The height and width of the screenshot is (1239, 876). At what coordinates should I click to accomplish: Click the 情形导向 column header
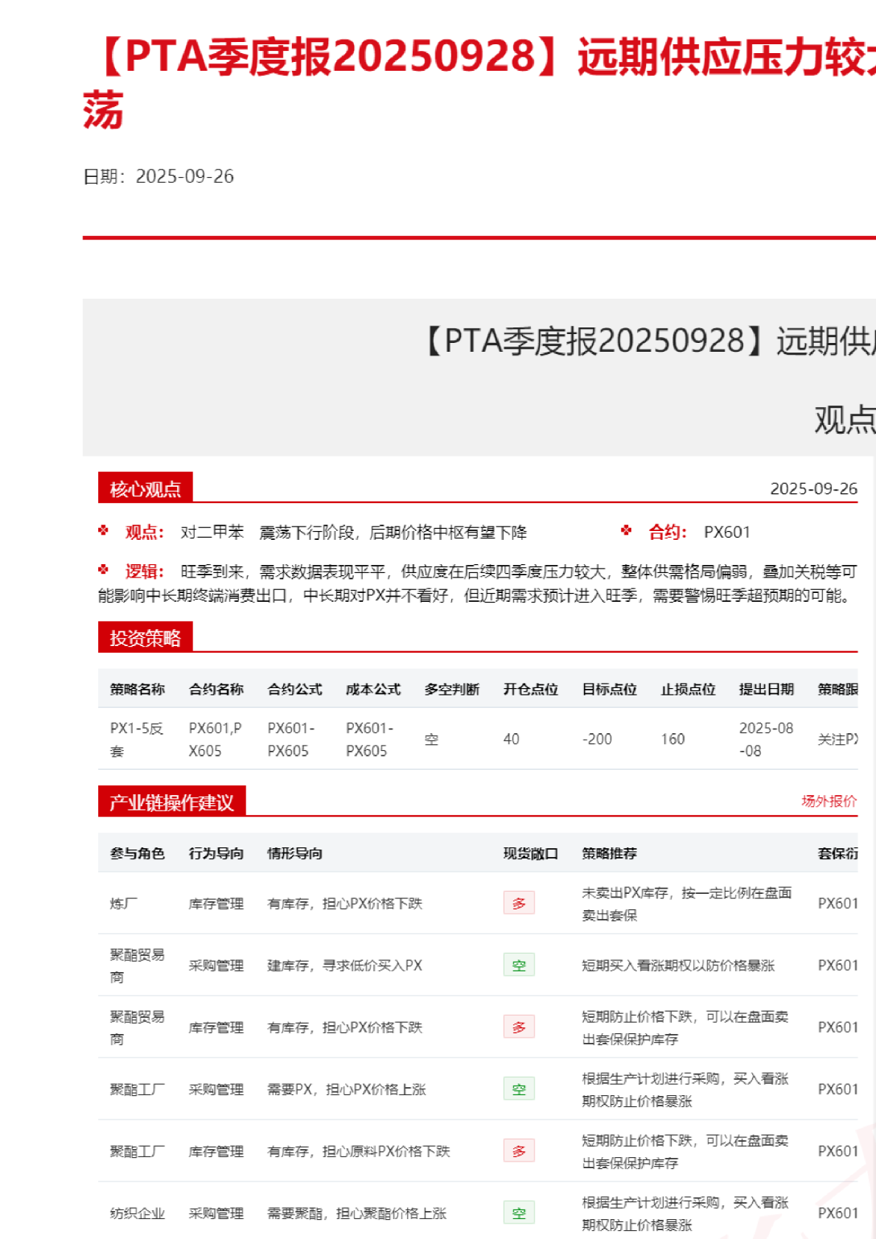point(295,854)
